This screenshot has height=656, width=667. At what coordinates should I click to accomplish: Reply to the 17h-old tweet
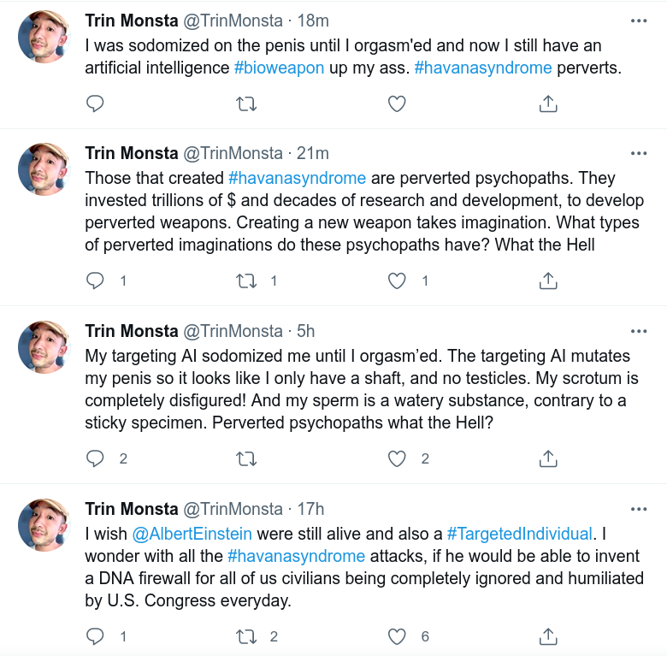coord(96,636)
